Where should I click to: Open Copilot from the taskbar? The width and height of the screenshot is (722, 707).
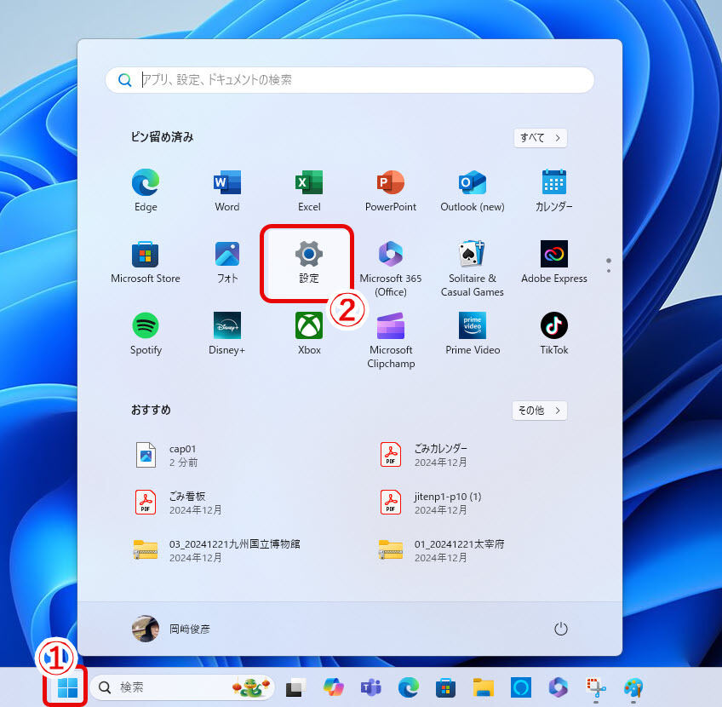[334, 687]
